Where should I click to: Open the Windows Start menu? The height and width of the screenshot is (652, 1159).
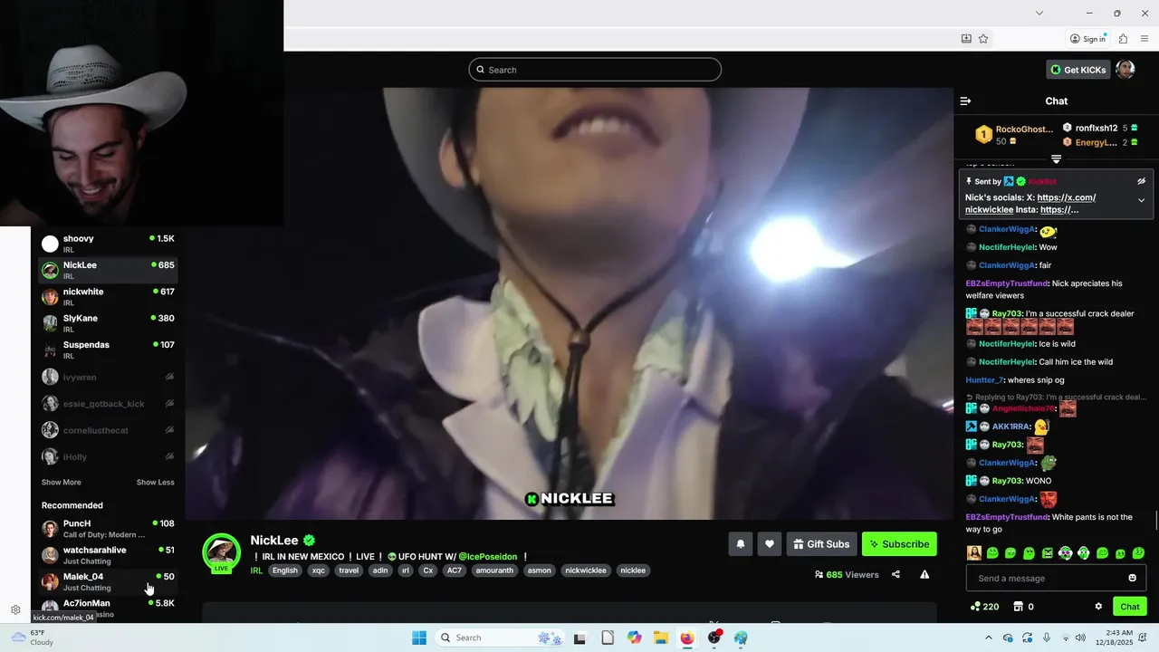[x=419, y=638]
